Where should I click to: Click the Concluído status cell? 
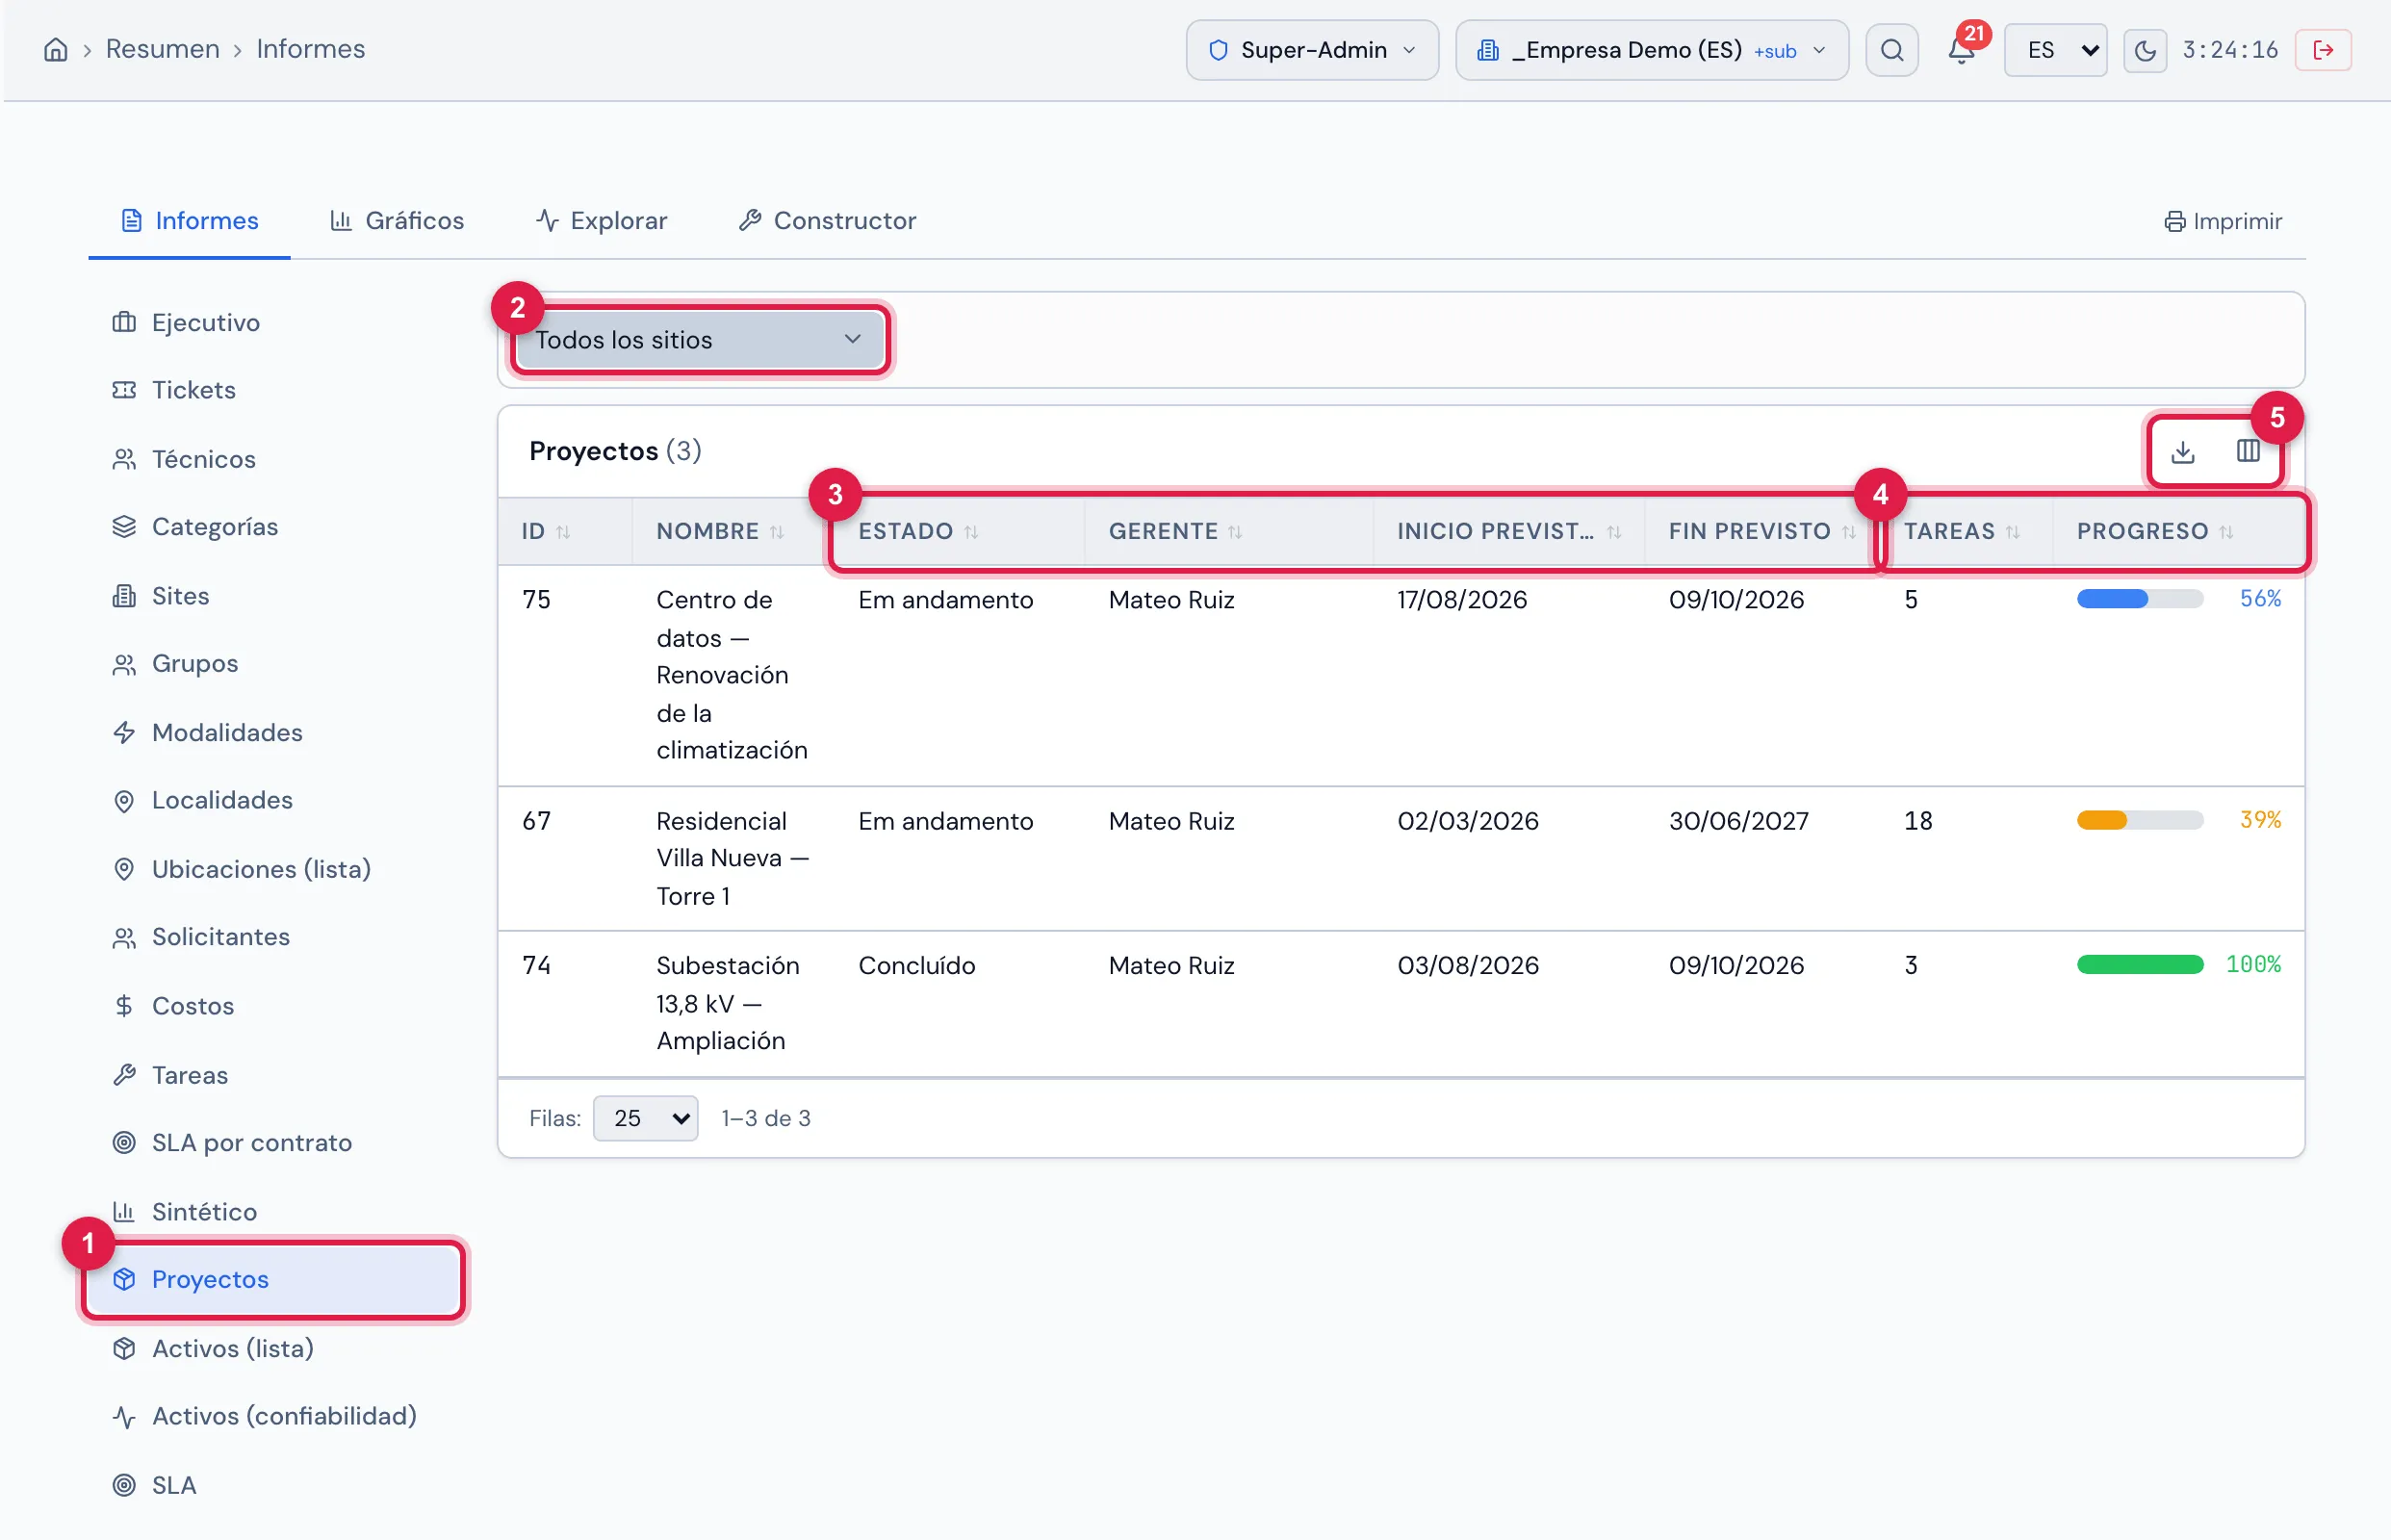916,966
